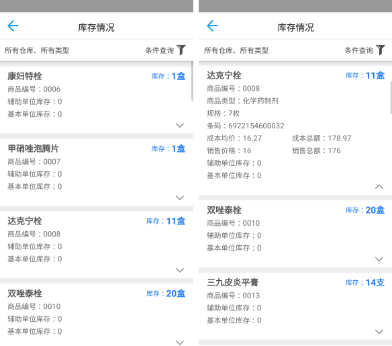Tap 条件查询 on the right screen
The image size is (392, 346).
point(358,50)
